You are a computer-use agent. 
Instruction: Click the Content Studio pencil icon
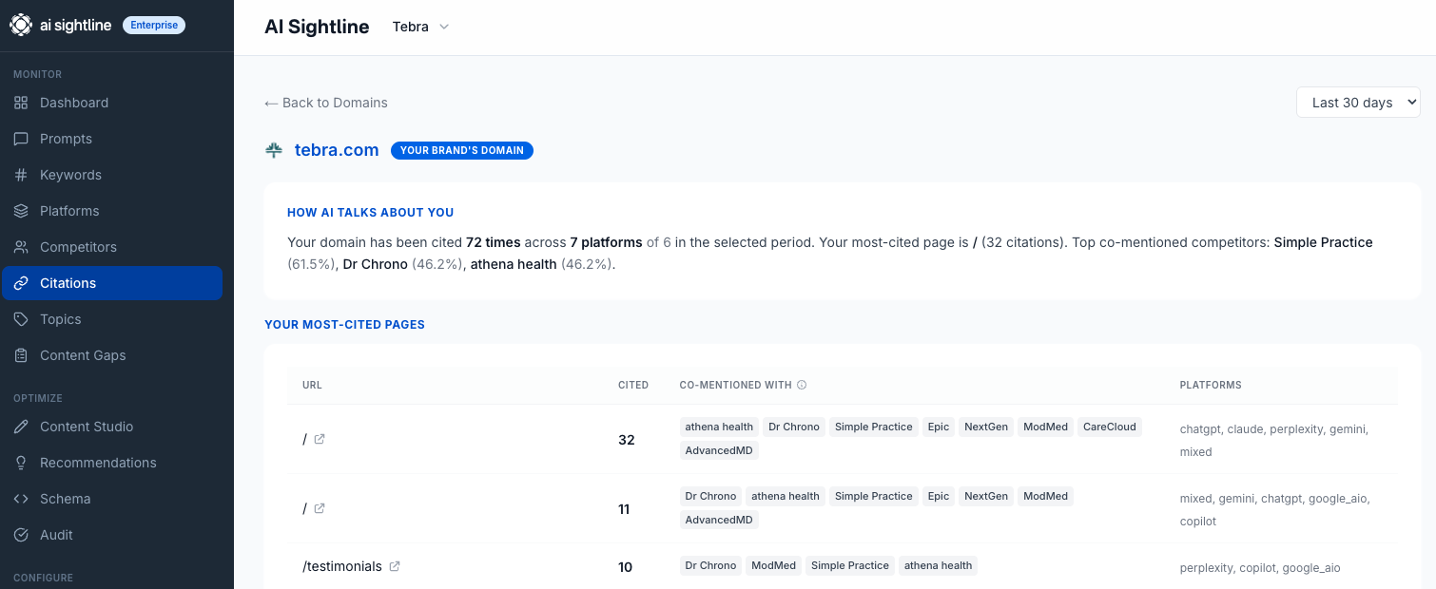[21, 427]
